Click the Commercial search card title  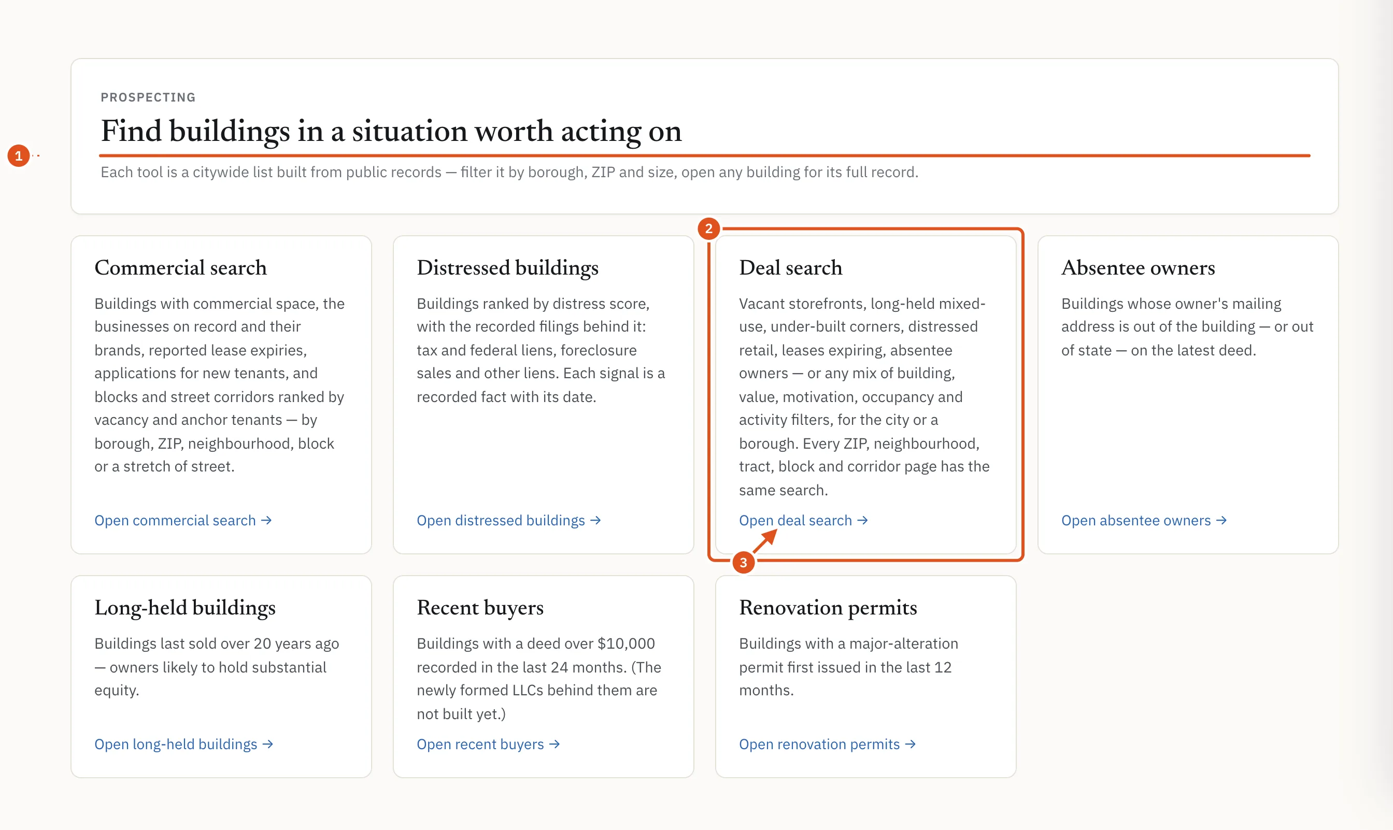181,267
